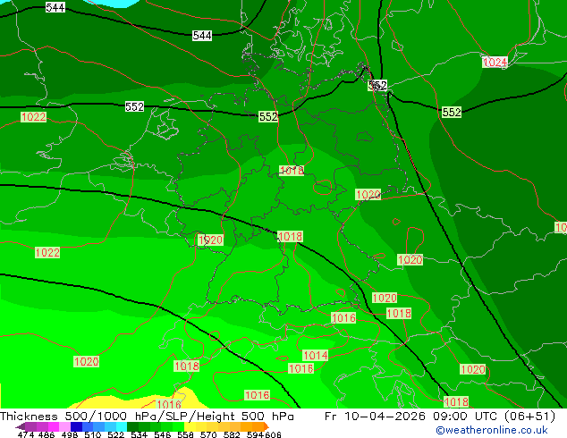Click the weatheronline.co.uk copyright link
Viewport: 567px width, 438px height.
(x=492, y=430)
